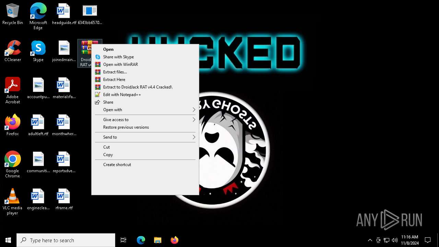439x247 pixels.
Task: Choose Cut in the context menu
Action: coord(145,147)
